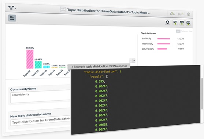
Task: Click the austincity term bar
Action: tap(164, 39)
